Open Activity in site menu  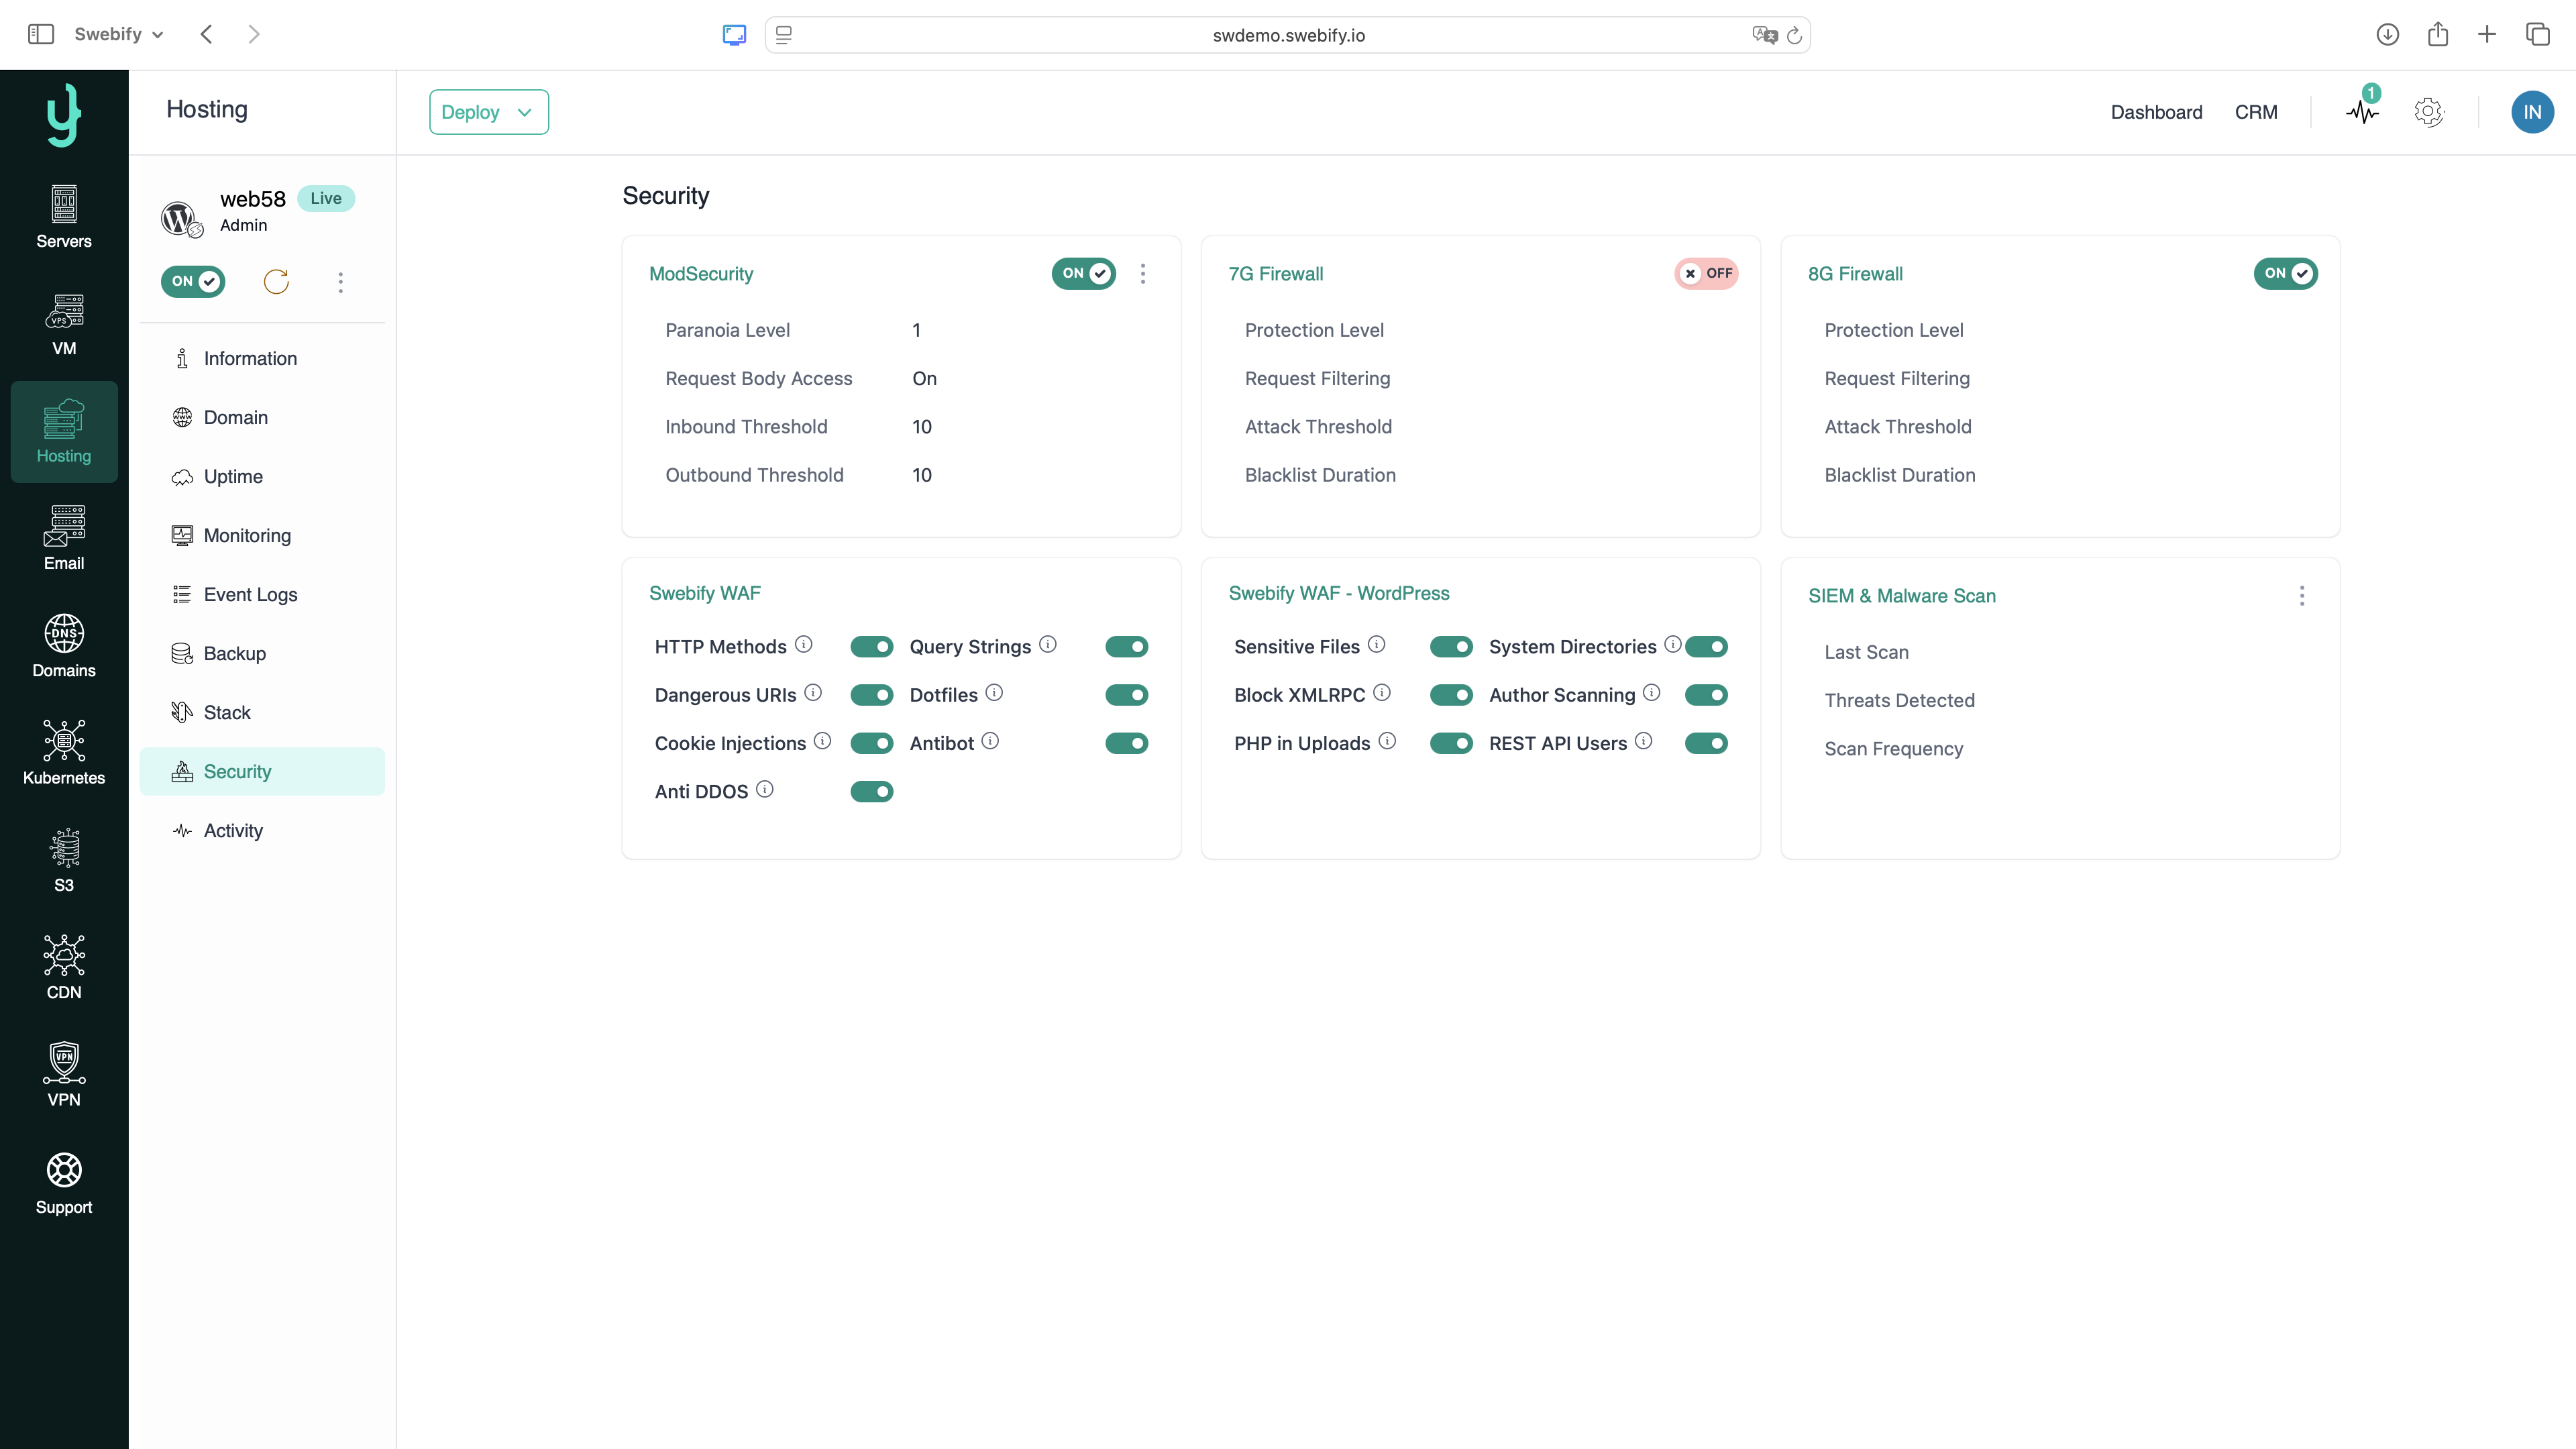pyautogui.click(x=262, y=830)
